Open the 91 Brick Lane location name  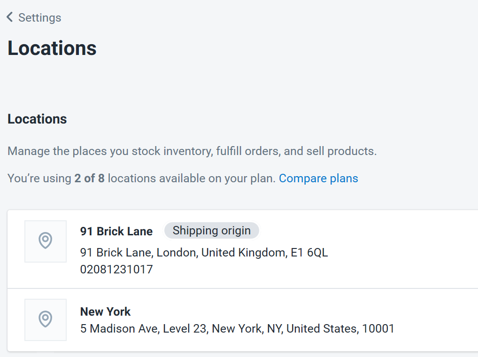pos(116,231)
